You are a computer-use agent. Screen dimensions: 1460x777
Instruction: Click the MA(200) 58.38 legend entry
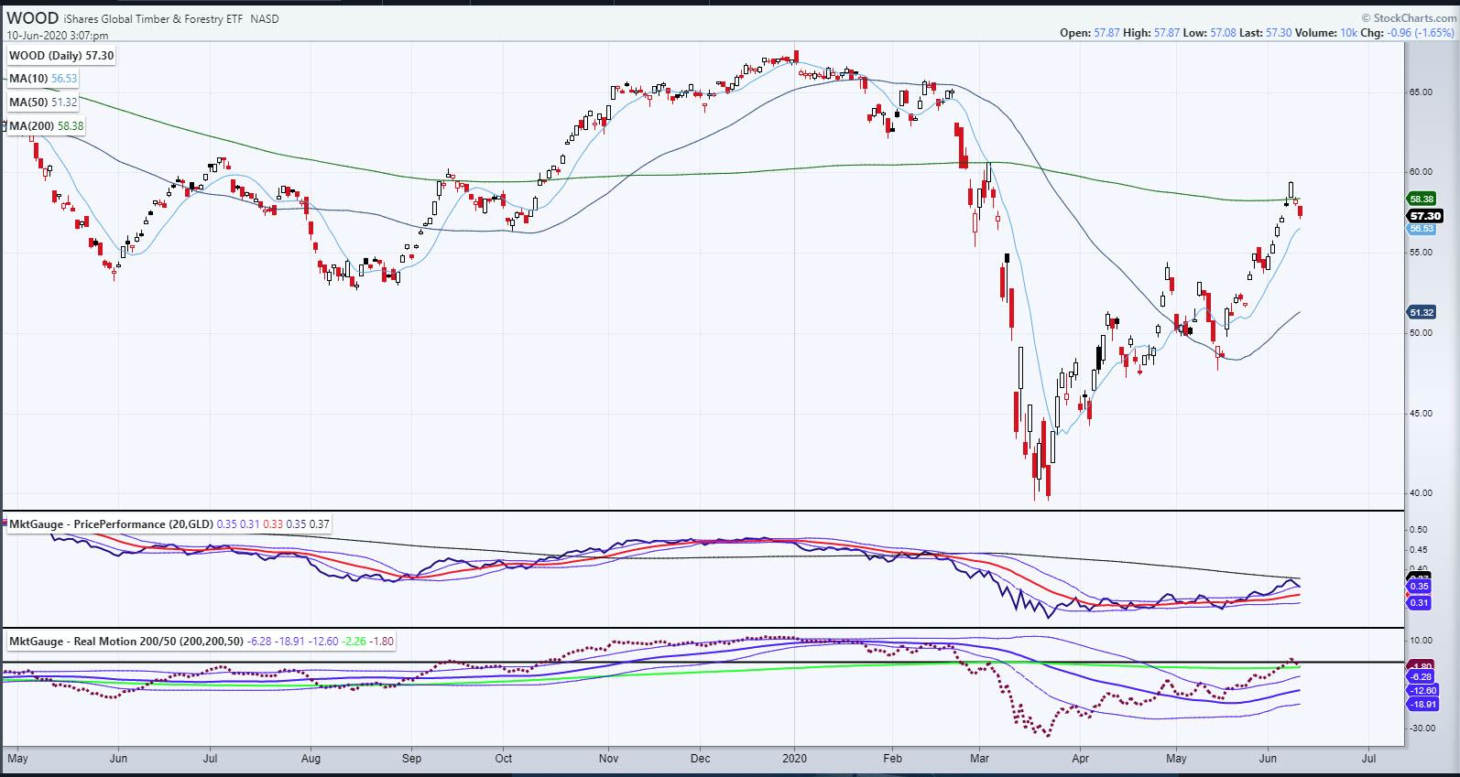pos(48,125)
